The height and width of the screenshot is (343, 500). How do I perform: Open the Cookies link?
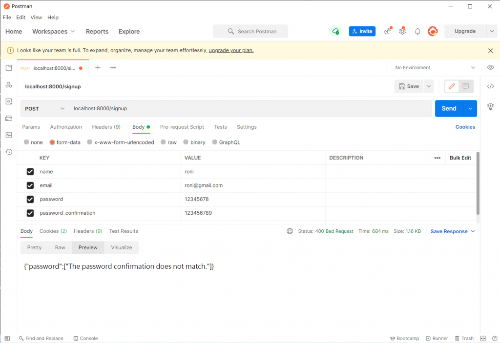(465, 127)
